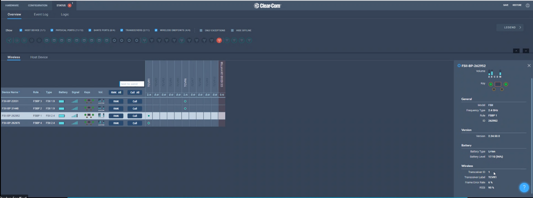Click battery icon for FSII-BP-31448
The width and height of the screenshot is (533, 198).
(61, 109)
